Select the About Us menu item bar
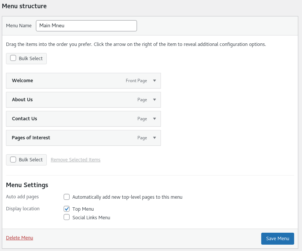Screen dimensions: 302x251 (x=83, y=100)
